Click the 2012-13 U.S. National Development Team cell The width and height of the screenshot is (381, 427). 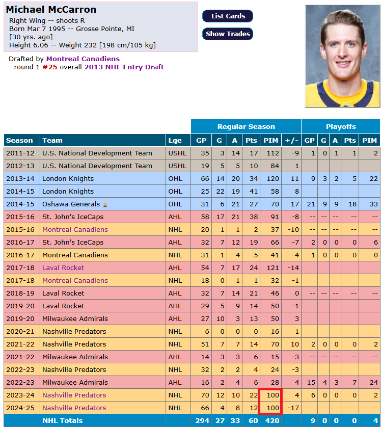tap(103, 166)
